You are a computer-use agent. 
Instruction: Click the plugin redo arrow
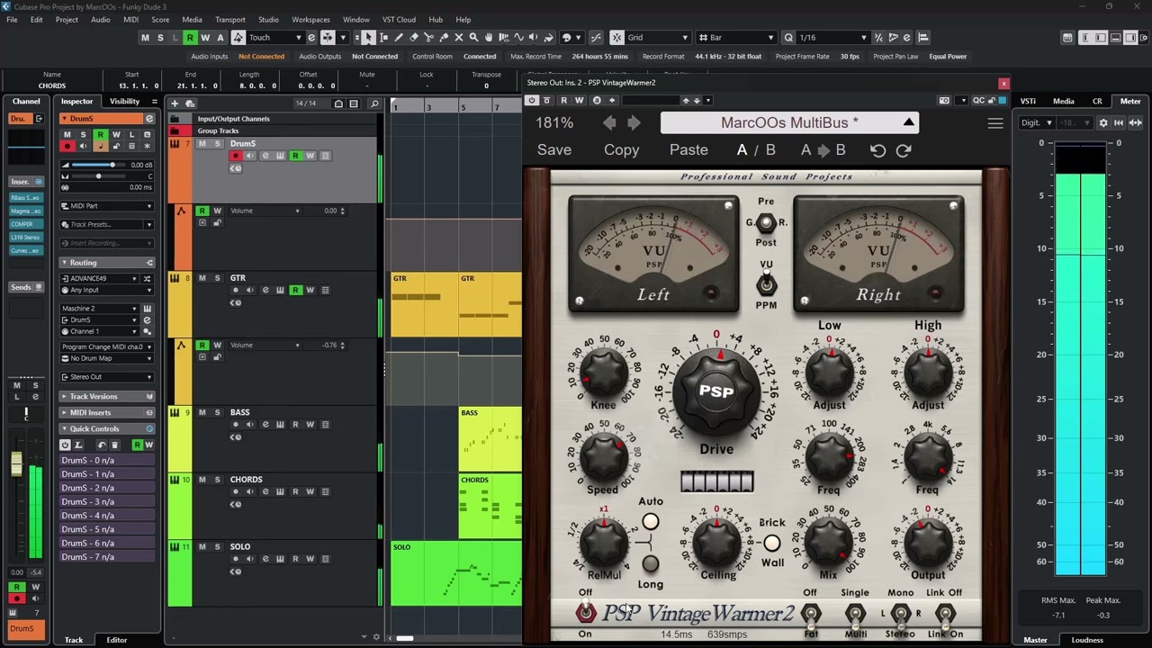(x=904, y=150)
